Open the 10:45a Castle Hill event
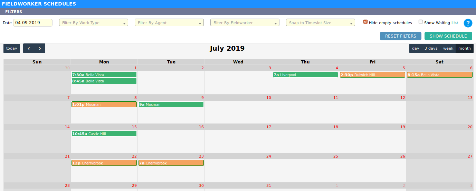Image resolution: width=476 pixels, height=191 pixels. (x=104, y=134)
